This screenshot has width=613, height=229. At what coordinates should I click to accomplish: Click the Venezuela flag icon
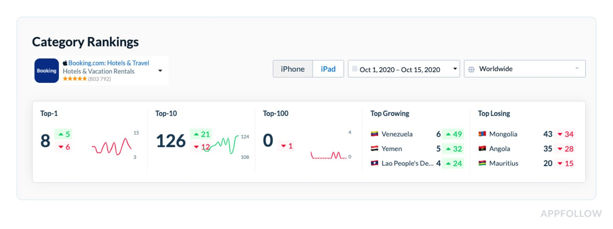(x=374, y=134)
